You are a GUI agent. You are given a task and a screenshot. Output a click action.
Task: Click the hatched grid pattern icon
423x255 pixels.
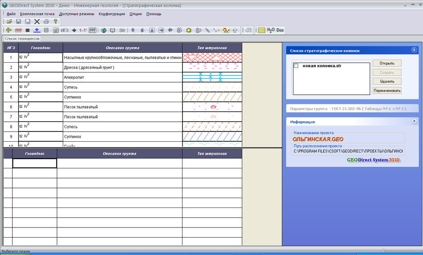click(x=93, y=30)
